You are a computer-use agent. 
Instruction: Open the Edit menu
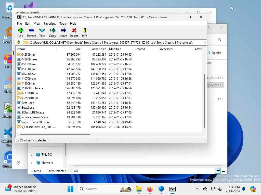point(28,24)
